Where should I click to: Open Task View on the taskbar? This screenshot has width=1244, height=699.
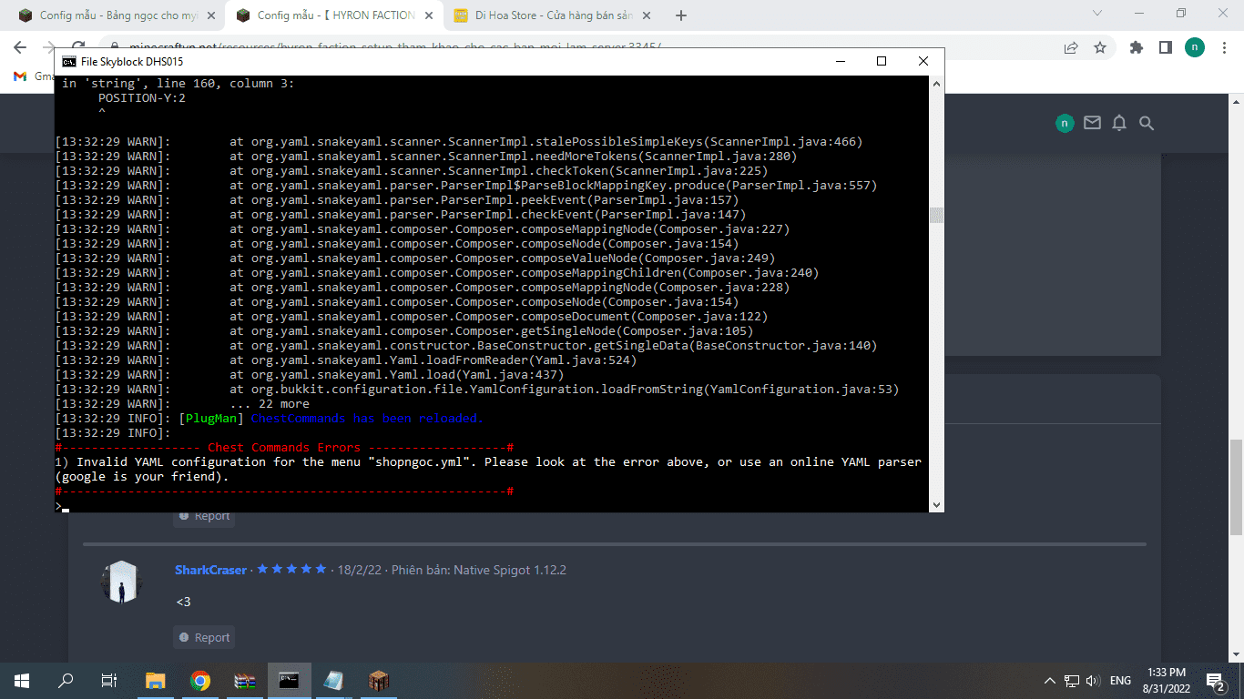(109, 680)
